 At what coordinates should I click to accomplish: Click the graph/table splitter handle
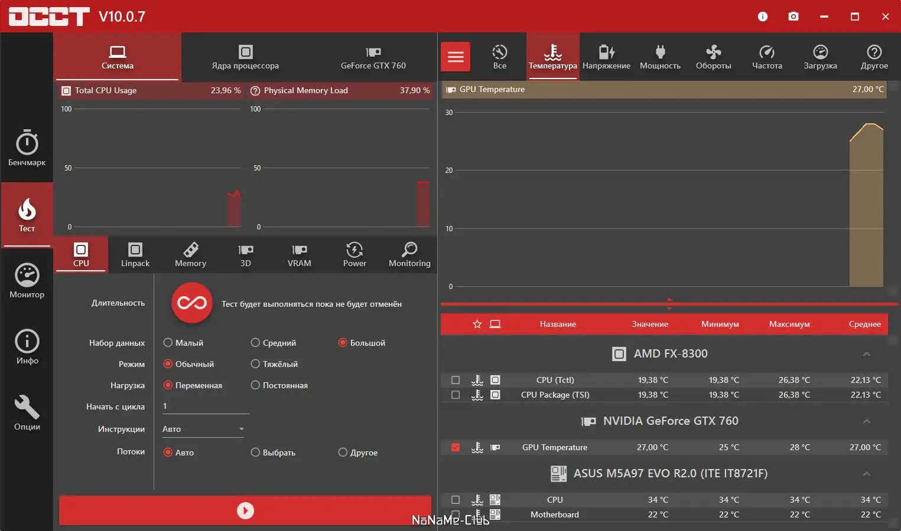click(x=669, y=304)
